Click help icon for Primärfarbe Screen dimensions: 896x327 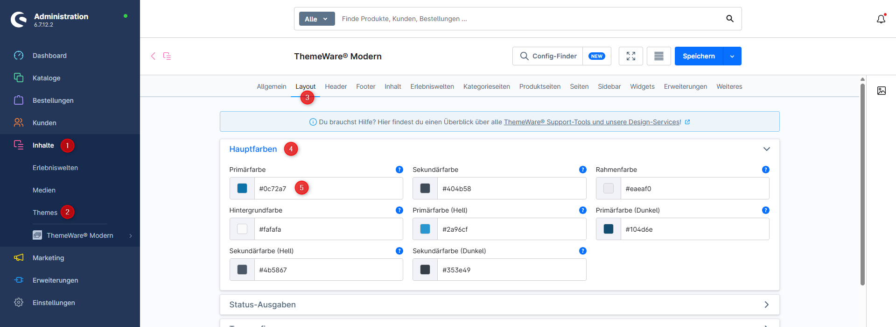click(399, 170)
